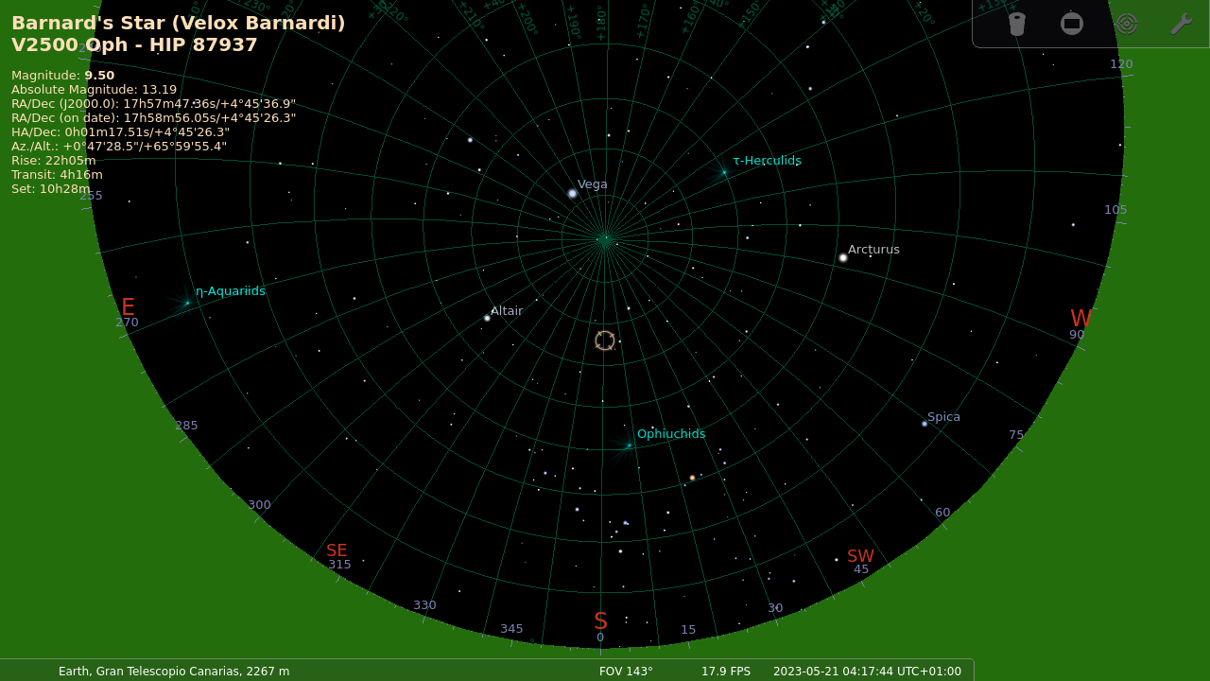Image resolution: width=1210 pixels, height=681 pixels.
Task: Select the star Altair
Action: pyautogui.click(x=487, y=318)
